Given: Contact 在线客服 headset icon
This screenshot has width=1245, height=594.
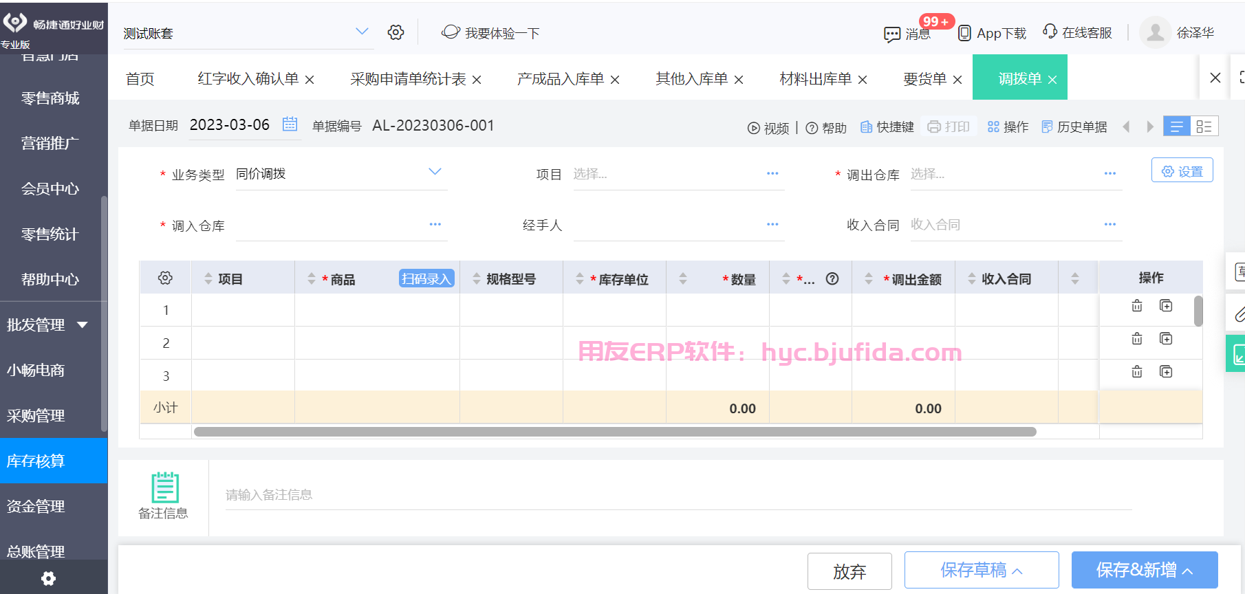Looking at the screenshot, I should 1050,32.
